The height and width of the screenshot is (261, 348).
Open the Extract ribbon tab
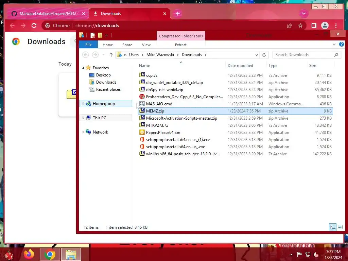pos(181,45)
